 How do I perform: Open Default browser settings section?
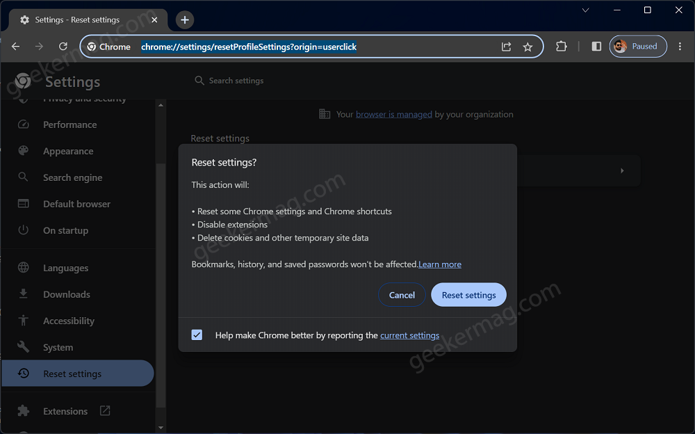[78, 204]
